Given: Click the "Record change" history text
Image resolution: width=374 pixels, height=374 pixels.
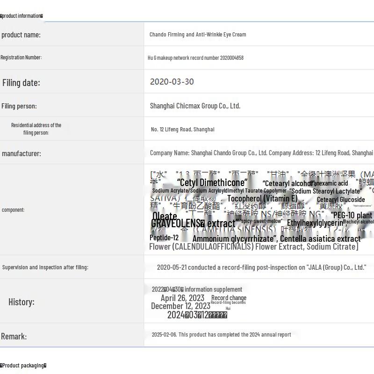Looking at the screenshot, I should click(229, 298).
